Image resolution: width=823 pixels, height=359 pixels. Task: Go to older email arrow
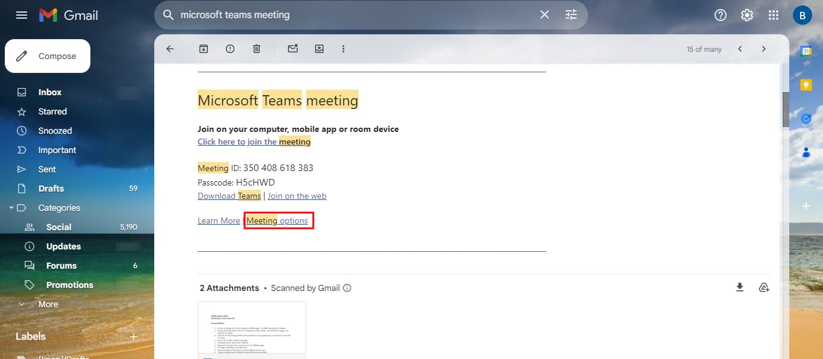coord(764,49)
